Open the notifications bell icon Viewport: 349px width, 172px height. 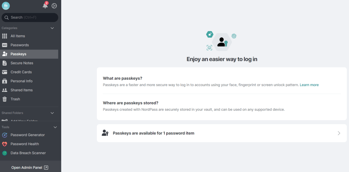tap(45, 6)
